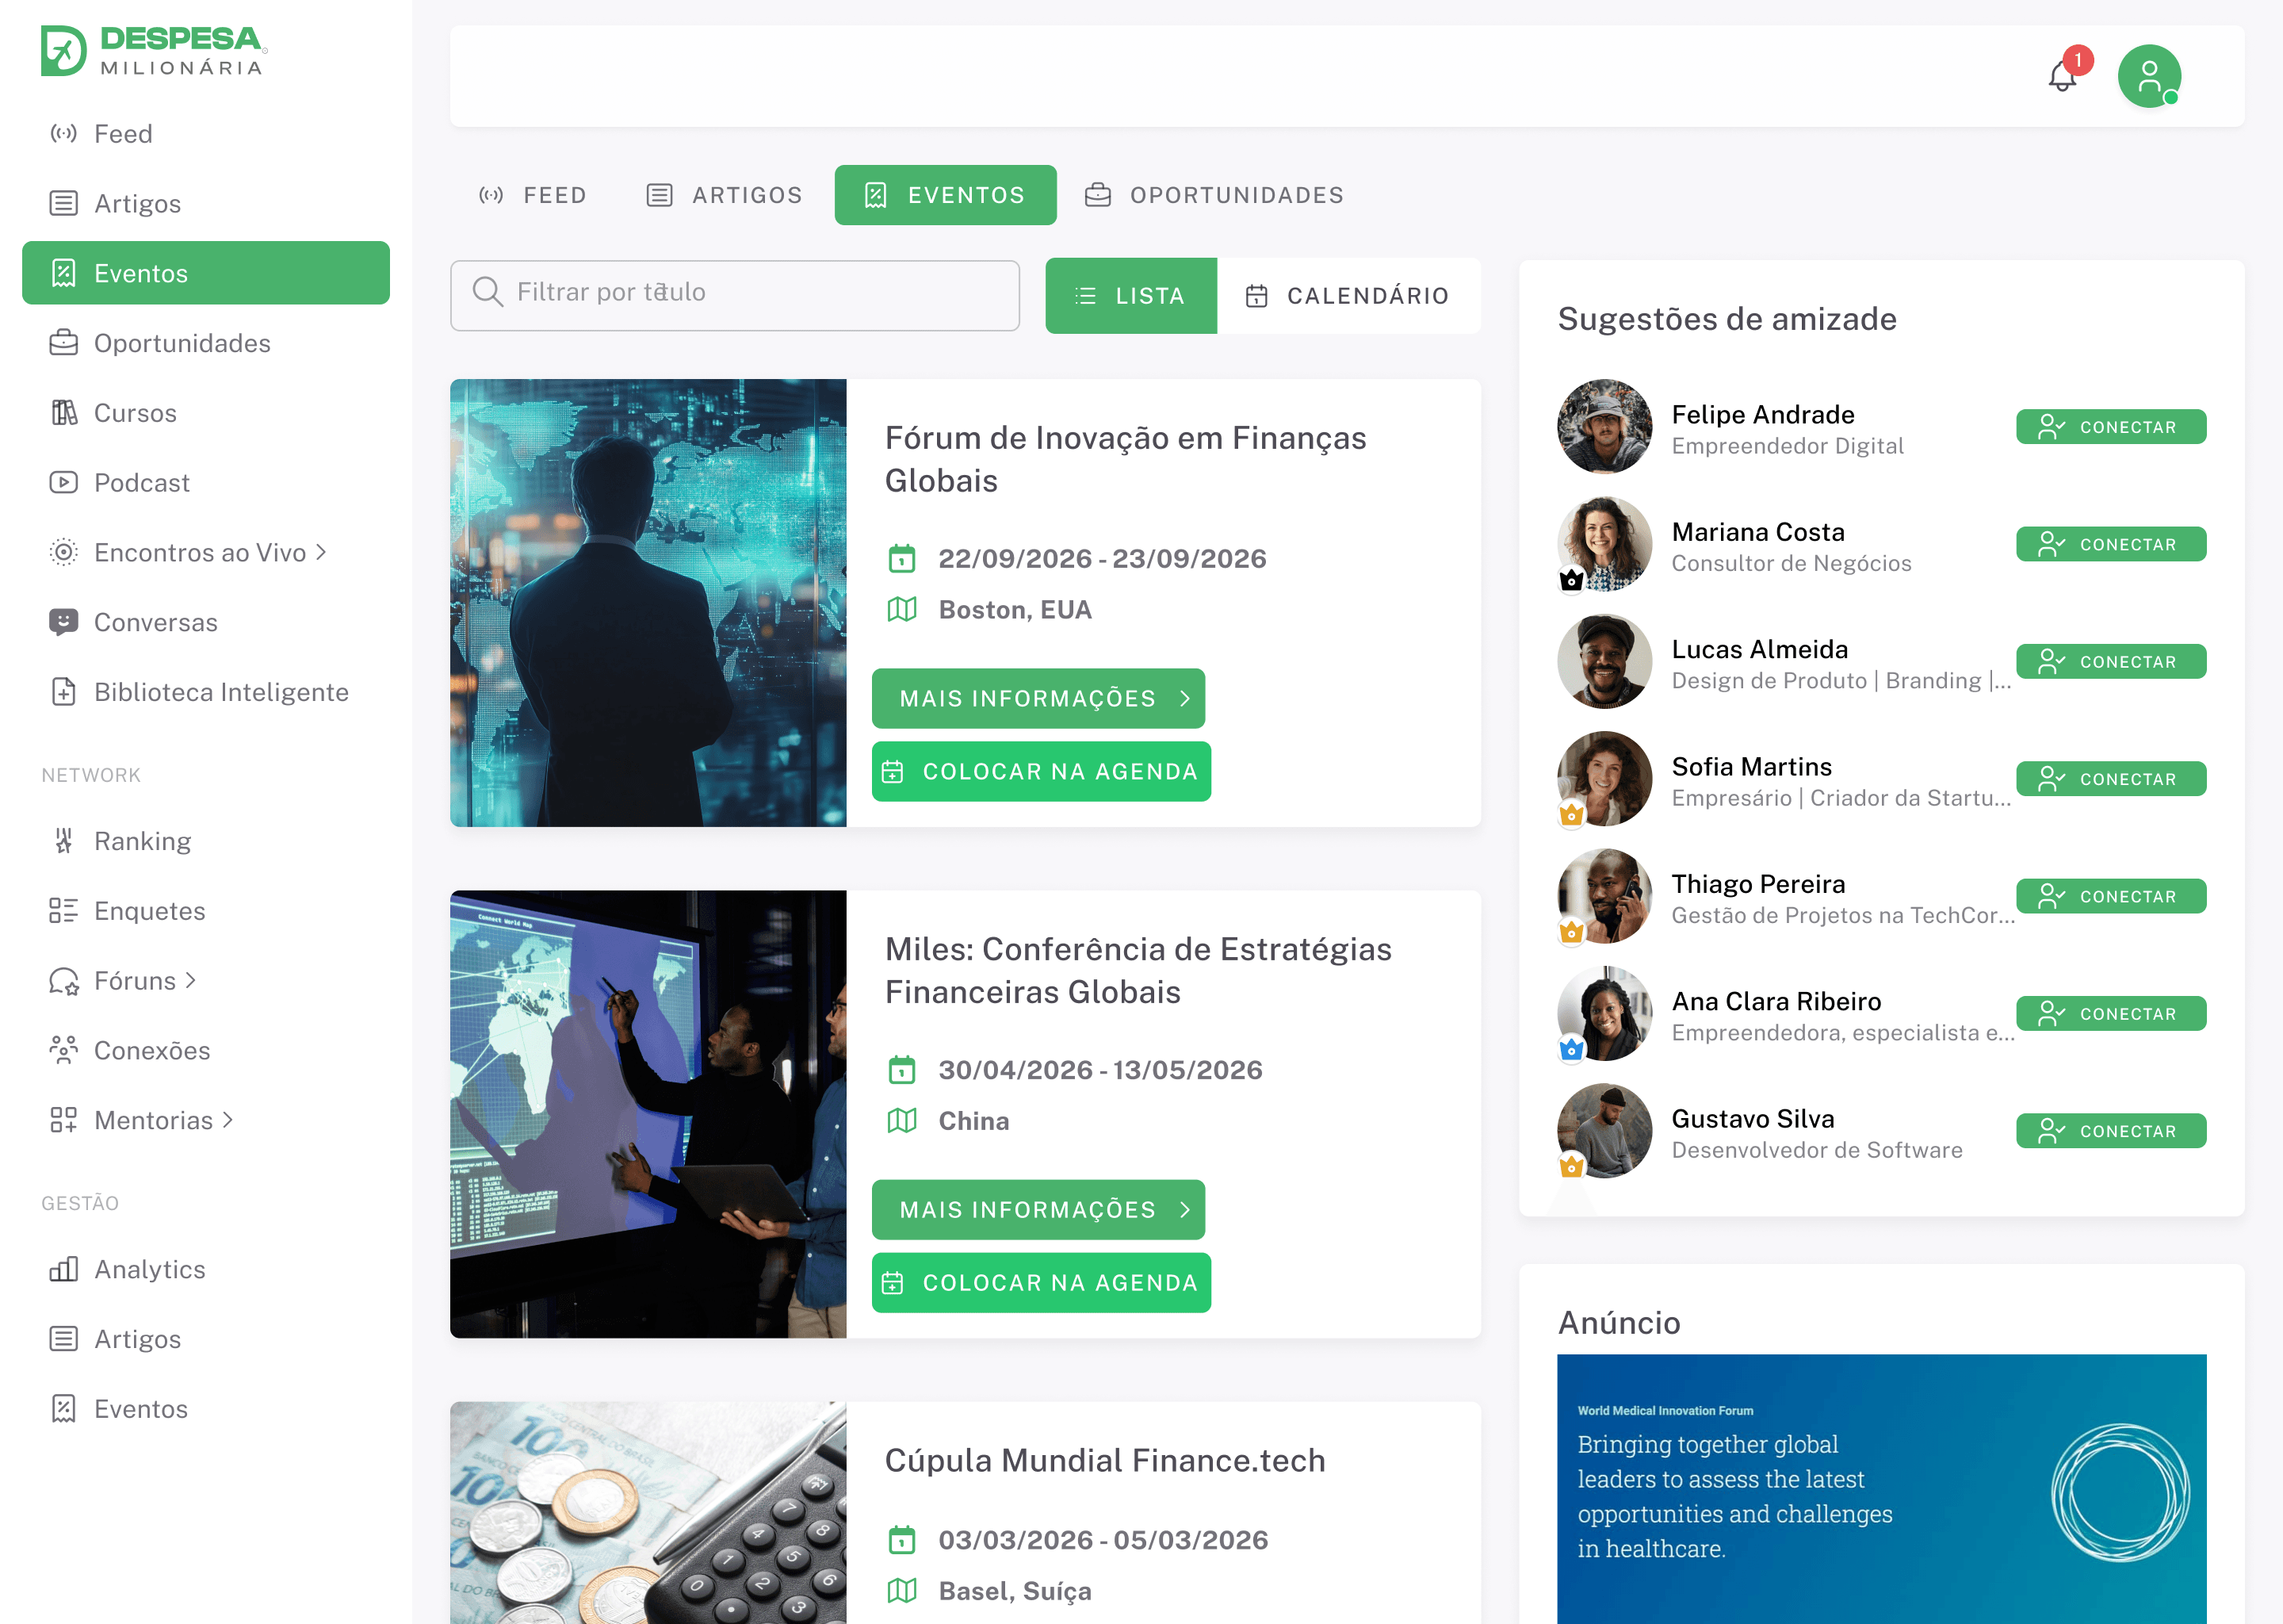
Task: Open Eventos under Gestão section
Action: point(206,1409)
